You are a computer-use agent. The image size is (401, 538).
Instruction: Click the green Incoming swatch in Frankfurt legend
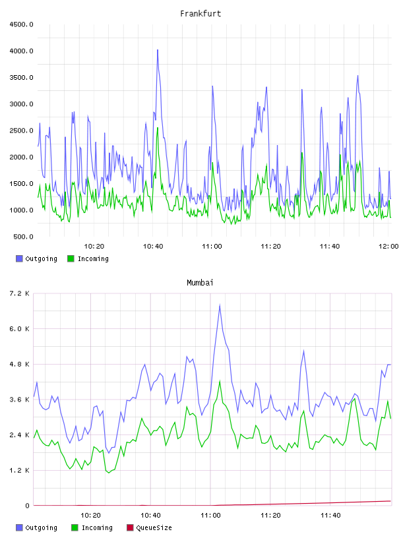tap(71, 258)
